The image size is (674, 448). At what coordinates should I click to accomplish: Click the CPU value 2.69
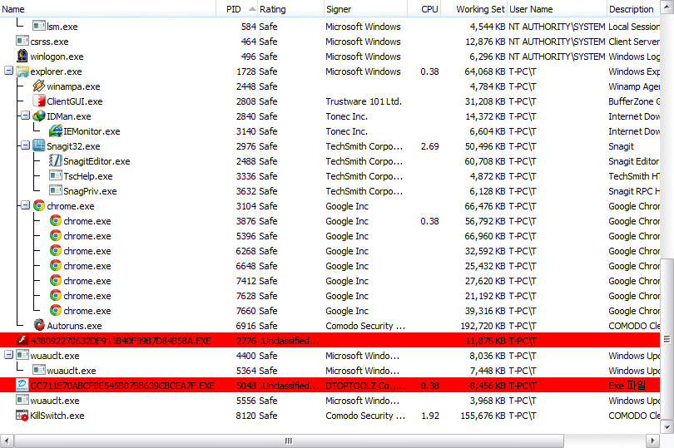[x=430, y=146]
